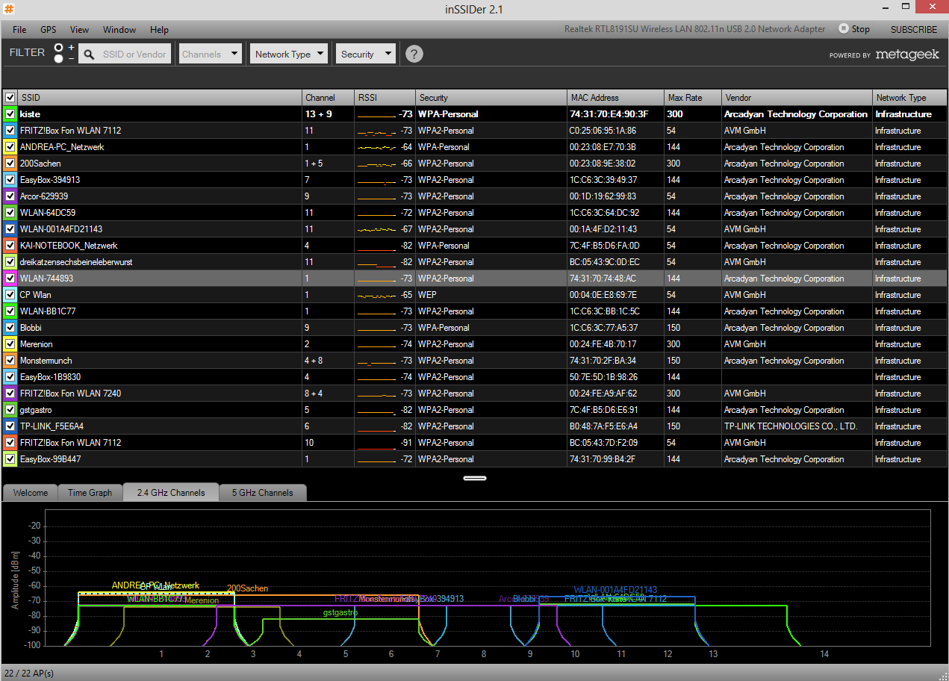Uncheck the Blobbi network checkbox
The height and width of the screenshot is (681, 949).
pos(10,328)
